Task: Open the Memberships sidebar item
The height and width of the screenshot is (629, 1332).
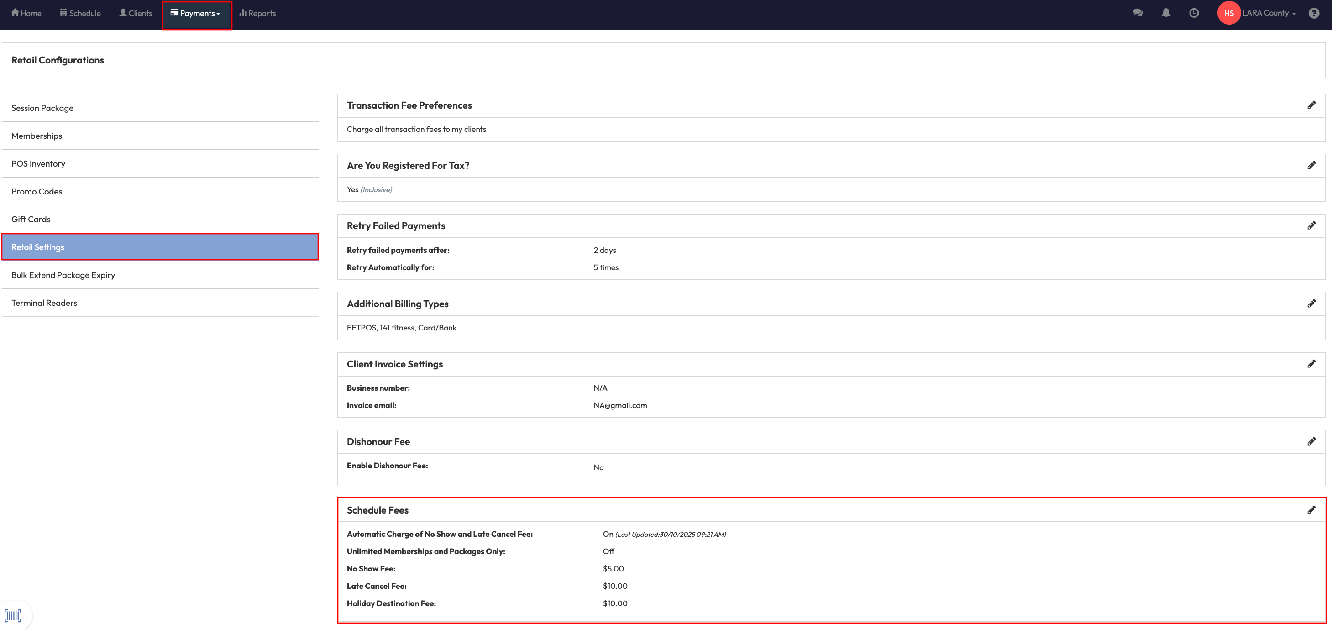Action: click(x=37, y=136)
